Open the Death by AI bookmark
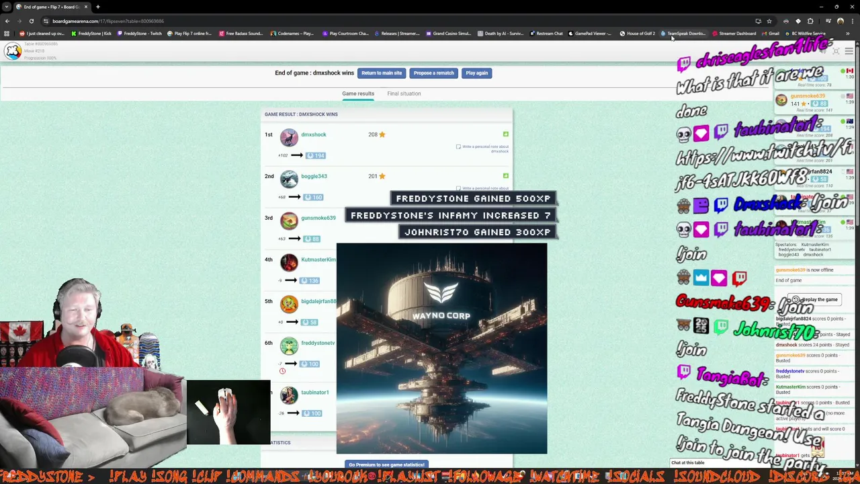This screenshot has height=484, width=860. [501, 34]
